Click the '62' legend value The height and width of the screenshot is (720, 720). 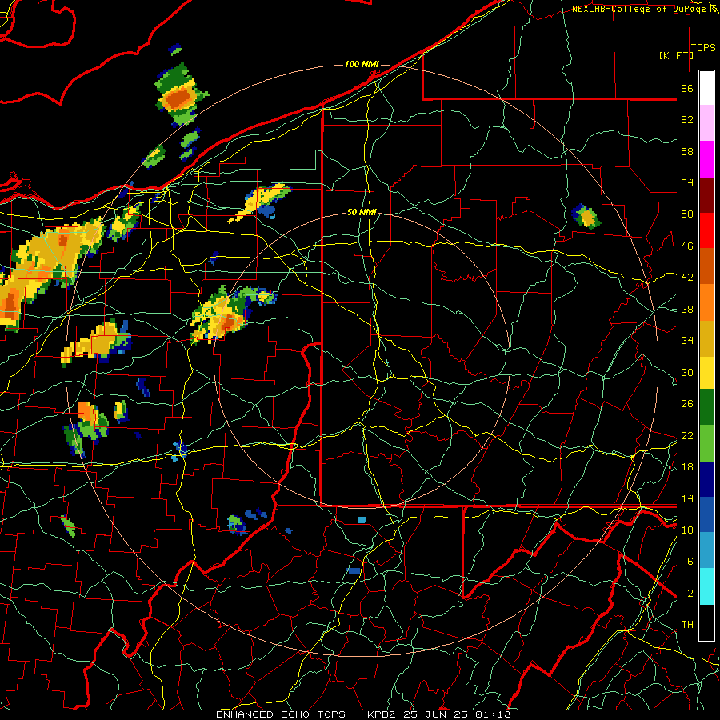[x=687, y=120]
